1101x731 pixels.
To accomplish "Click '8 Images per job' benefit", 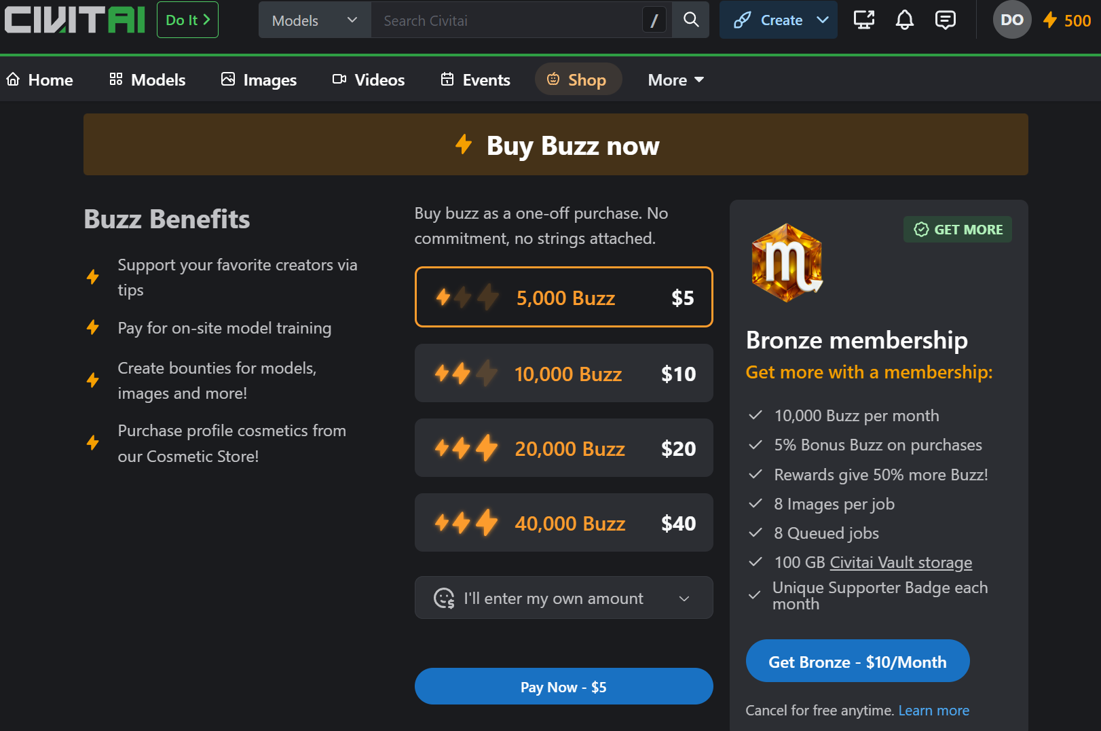I will [834, 503].
